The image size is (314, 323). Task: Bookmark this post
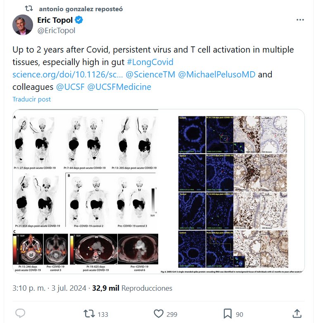(227, 313)
